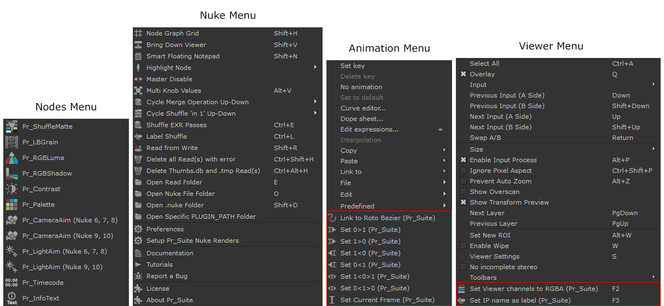The image size is (664, 306).
Task: Open the Predefined submenu arrow
Action: click(445, 206)
